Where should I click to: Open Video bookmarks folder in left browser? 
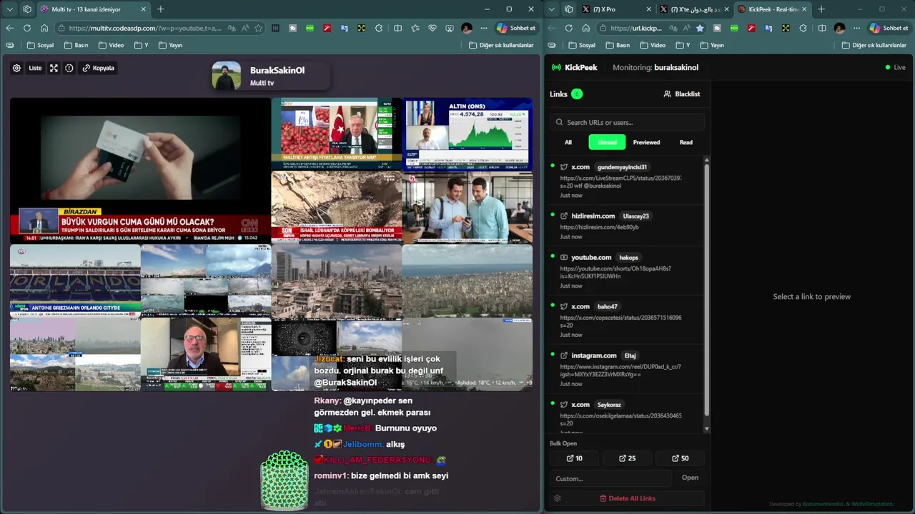click(x=111, y=45)
